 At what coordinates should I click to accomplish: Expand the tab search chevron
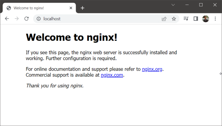pos(173,5)
